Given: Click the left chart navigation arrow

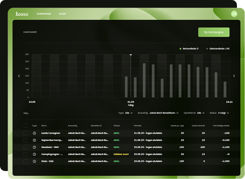Looking at the screenshot, I should point(19,76).
